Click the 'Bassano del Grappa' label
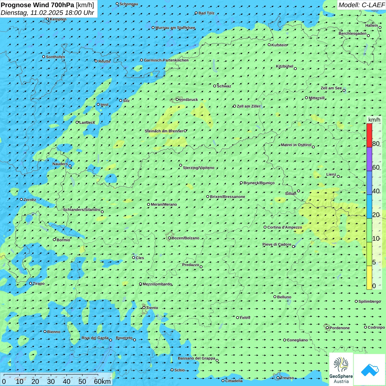This screenshot has width=386, height=386. click(196, 358)
